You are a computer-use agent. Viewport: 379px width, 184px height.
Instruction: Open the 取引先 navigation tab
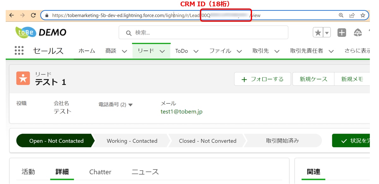[x=261, y=51]
